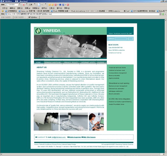Click the e-mail address link in Questions box

pyautogui.click(x=58, y=137)
